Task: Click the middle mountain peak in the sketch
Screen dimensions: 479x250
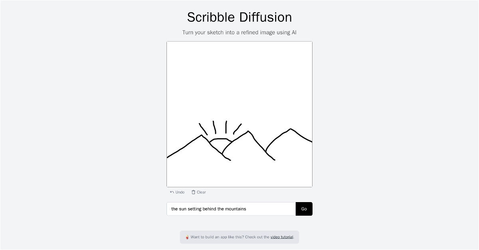Action: pos(248,131)
